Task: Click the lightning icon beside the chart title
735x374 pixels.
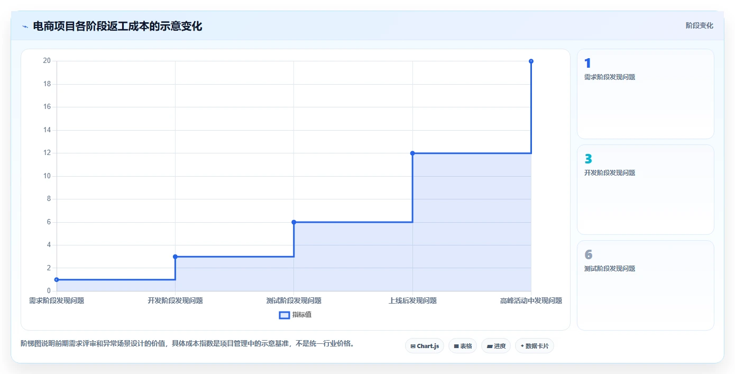Action: click(x=25, y=26)
